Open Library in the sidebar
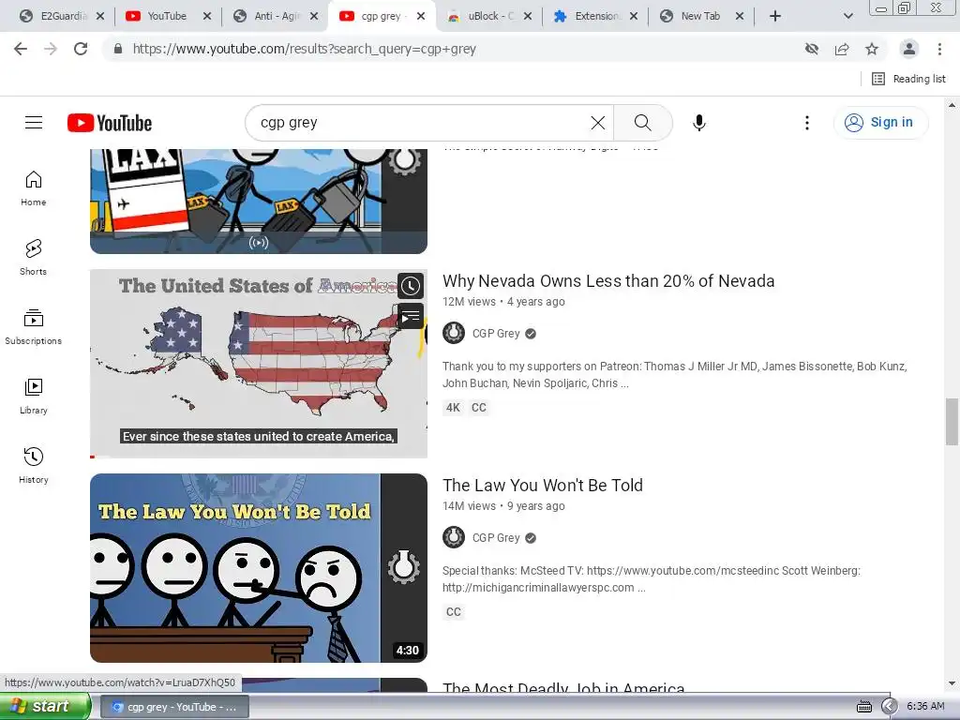 [x=34, y=397]
